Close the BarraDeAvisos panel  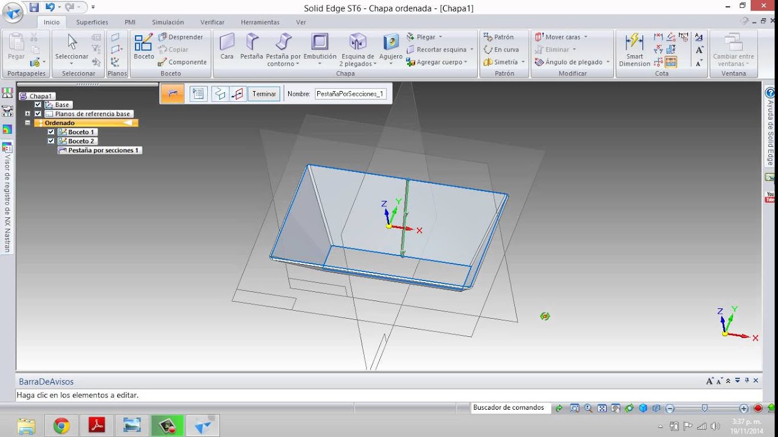click(x=756, y=381)
